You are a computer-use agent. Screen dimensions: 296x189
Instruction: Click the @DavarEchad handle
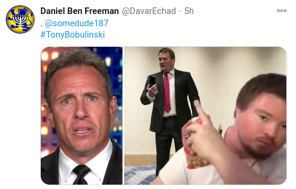click(x=149, y=11)
